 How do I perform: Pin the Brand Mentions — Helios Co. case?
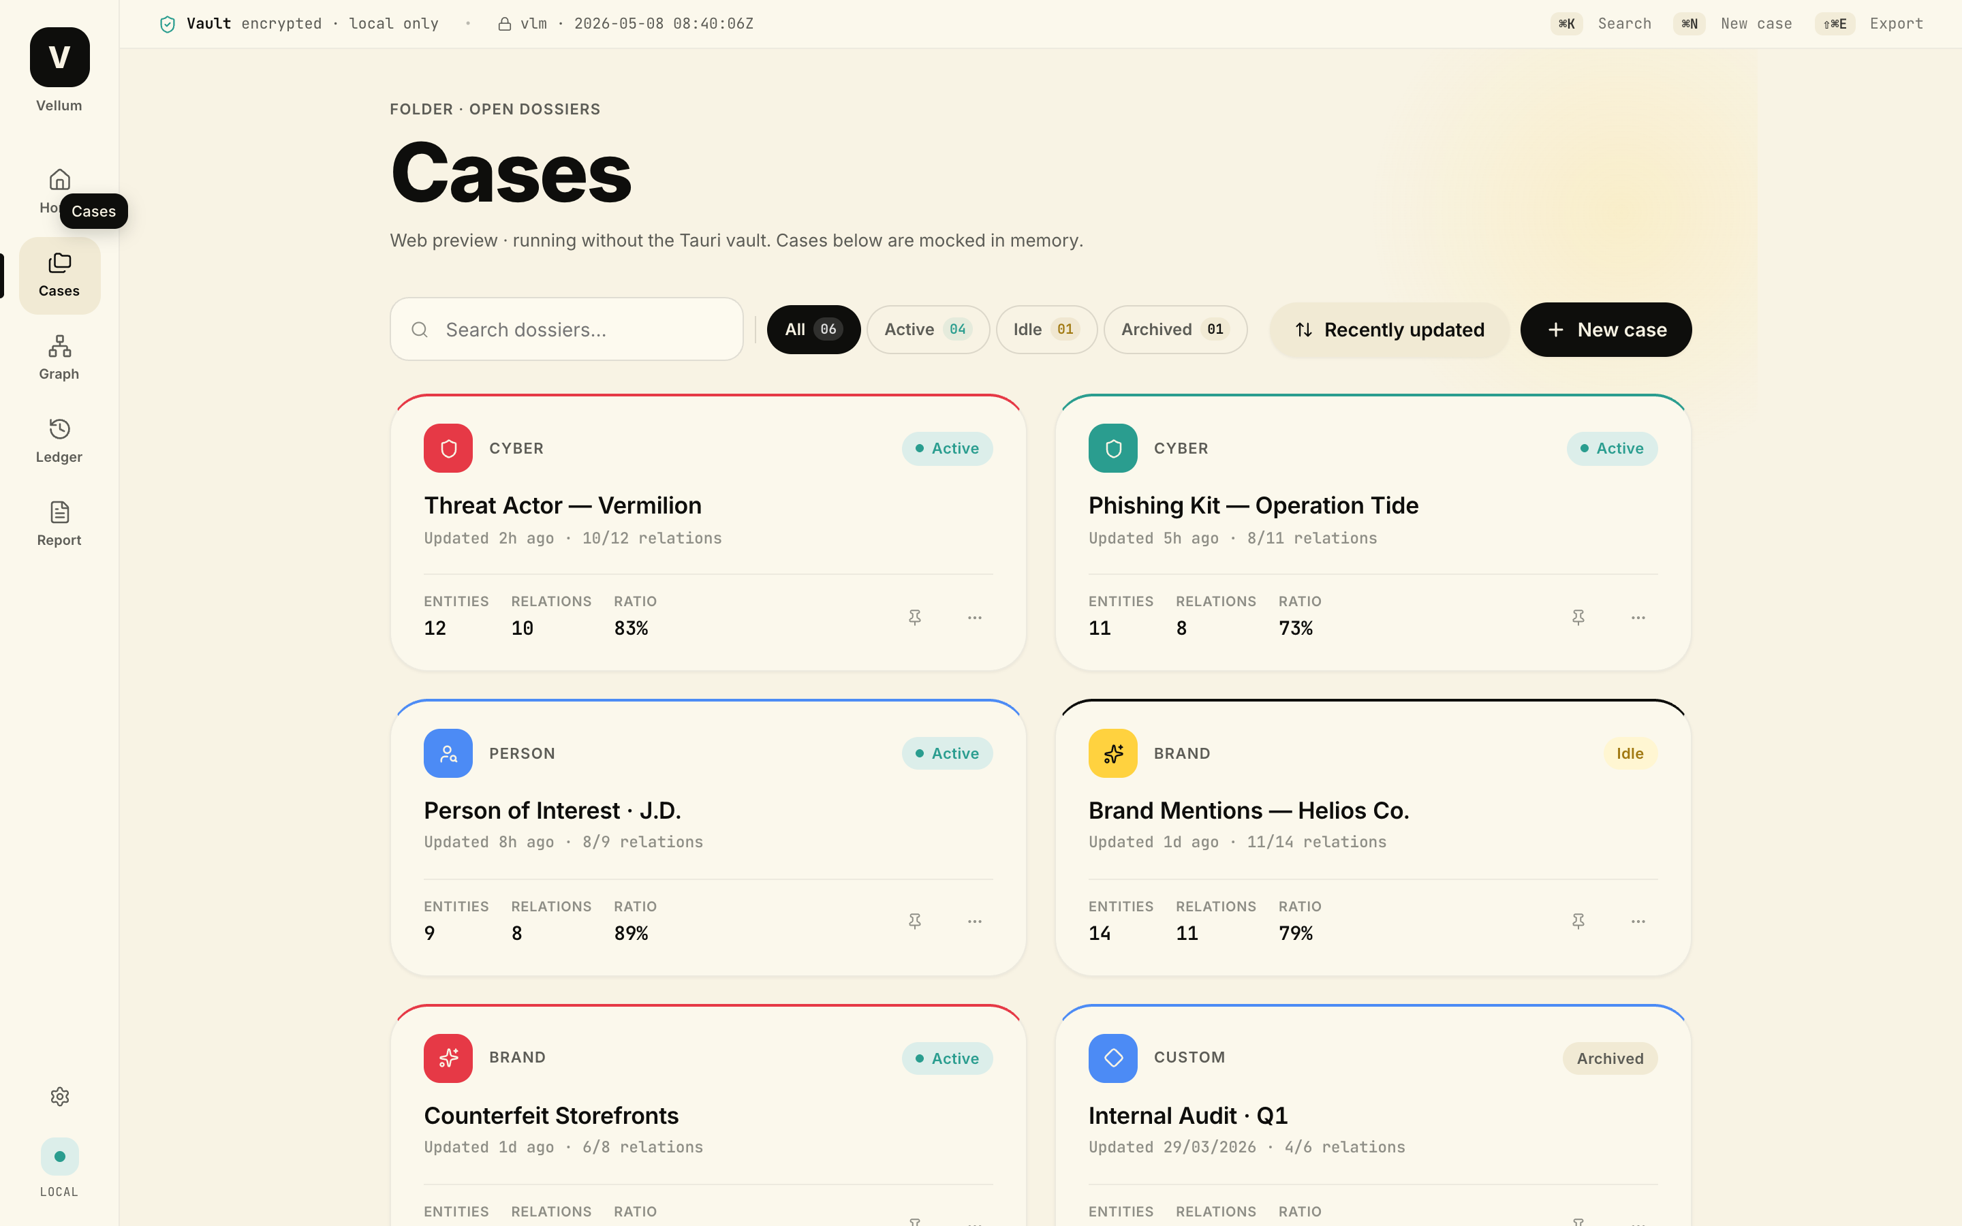click(1578, 922)
